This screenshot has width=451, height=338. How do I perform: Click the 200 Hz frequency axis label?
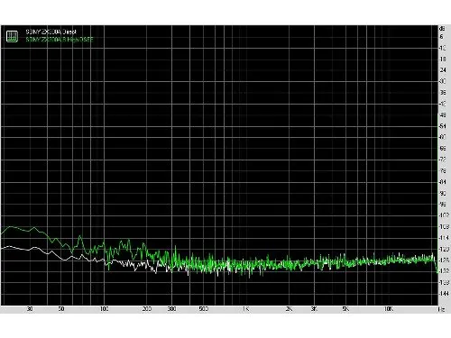tap(147, 309)
